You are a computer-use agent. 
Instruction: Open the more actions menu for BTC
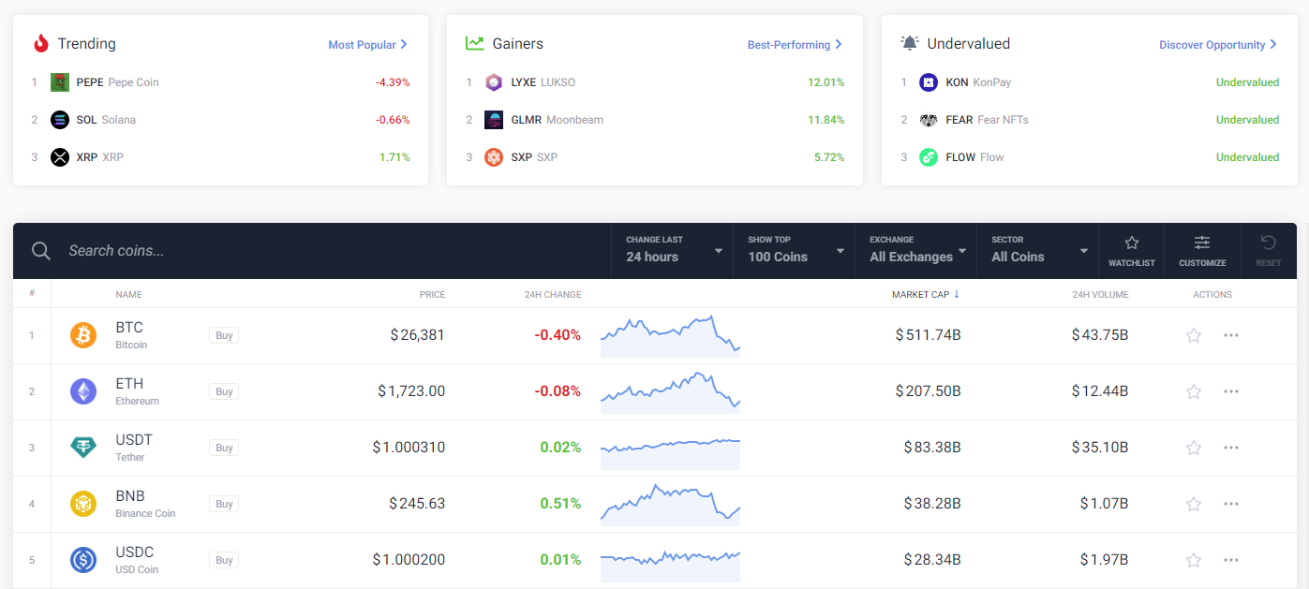[1231, 335]
